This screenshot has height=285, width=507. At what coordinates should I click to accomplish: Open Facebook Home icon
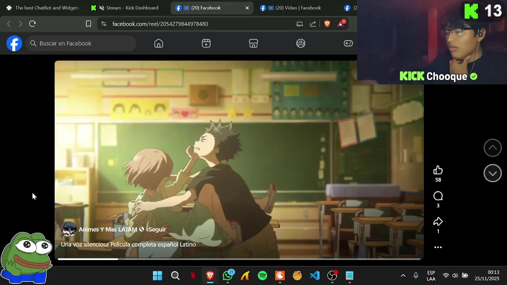[158, 43]
